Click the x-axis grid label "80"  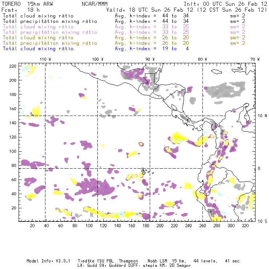(x=75, y=226)
